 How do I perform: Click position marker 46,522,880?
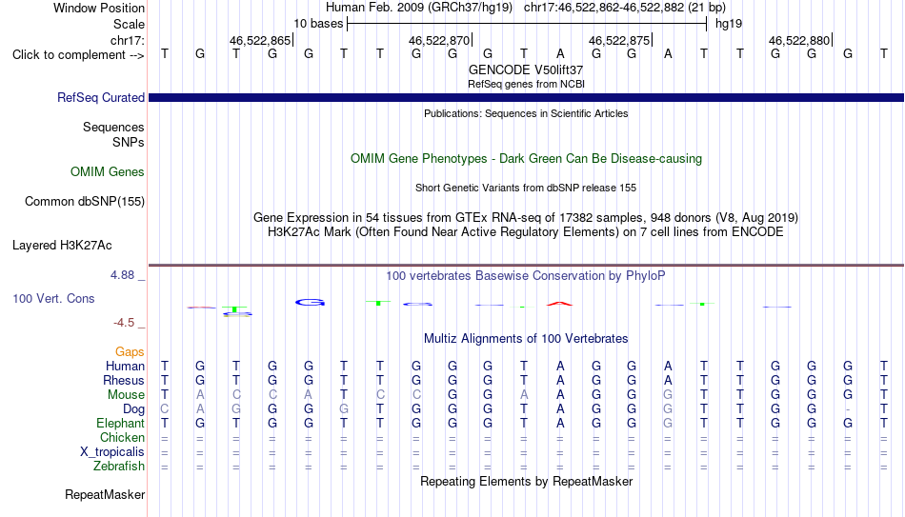pyautogui.click(x=800, y=40)
